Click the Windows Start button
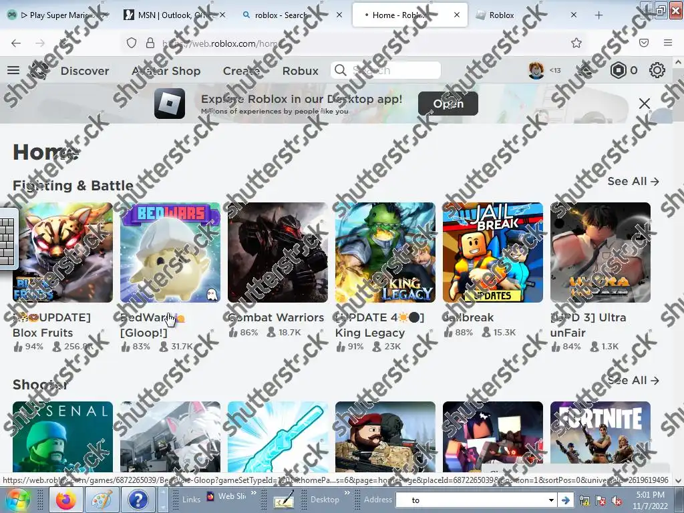684x513 pixels. (17, 500)
